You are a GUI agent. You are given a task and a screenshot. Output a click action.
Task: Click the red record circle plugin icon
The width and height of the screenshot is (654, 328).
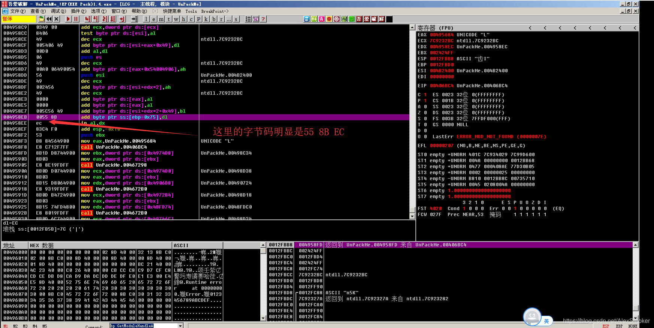(x=329, y=19)
